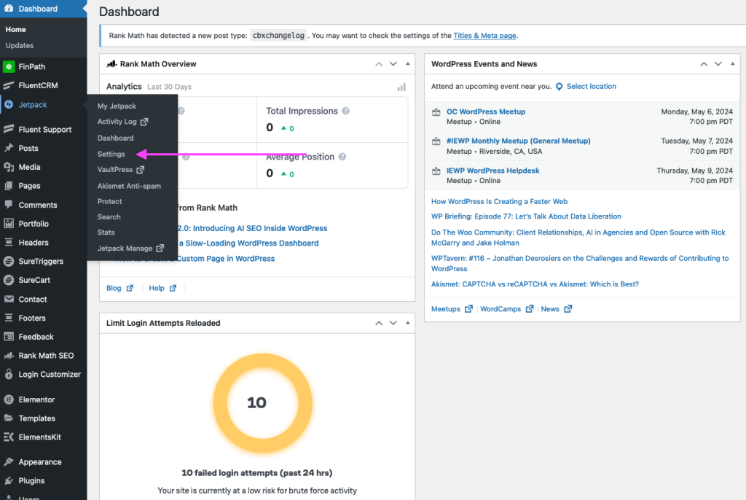Open Settings in the Jetpack submenu
Viewport: 746px width, 500px height.
point(111,154)
